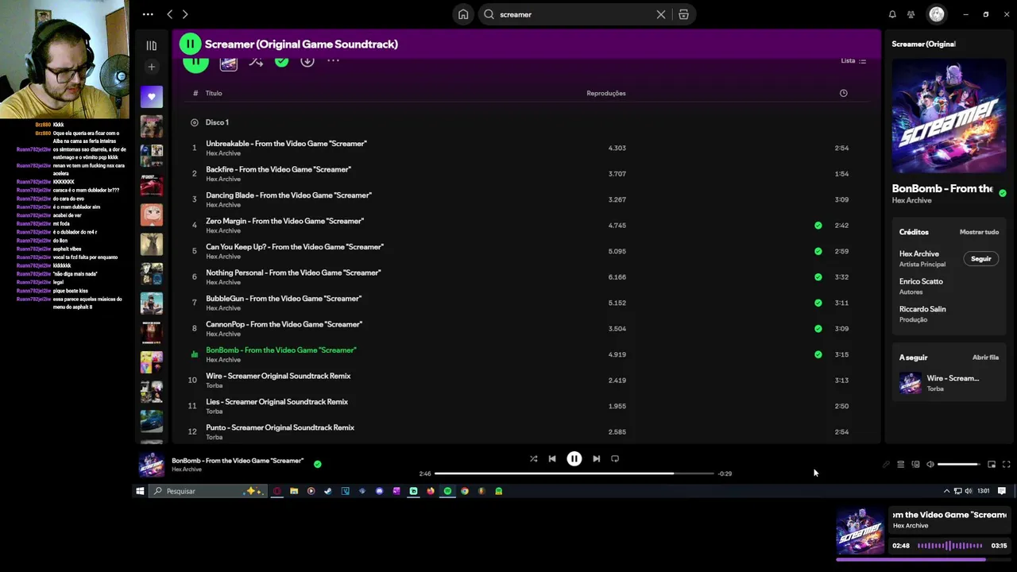Toggle saved check for CannonPop
This screenshot has width=1017, height=572.
click(x=818, y=328)
